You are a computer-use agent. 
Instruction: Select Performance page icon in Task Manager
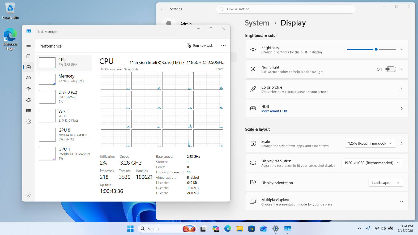(28, 67)
